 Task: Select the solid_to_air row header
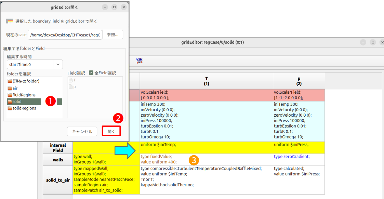coord(58,180)
